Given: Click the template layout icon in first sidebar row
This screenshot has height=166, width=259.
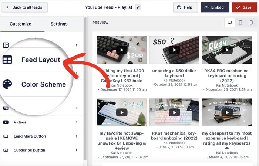Looking at the screenshot, I should pyautogui.click(x=6, y=45).
